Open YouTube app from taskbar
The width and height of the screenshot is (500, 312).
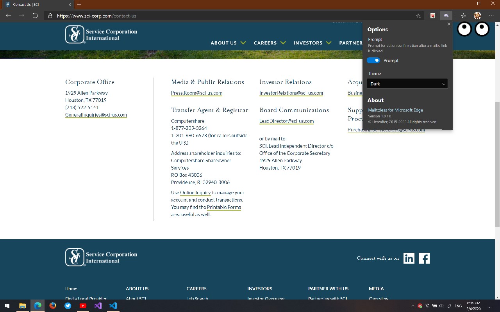pos(83,306)
